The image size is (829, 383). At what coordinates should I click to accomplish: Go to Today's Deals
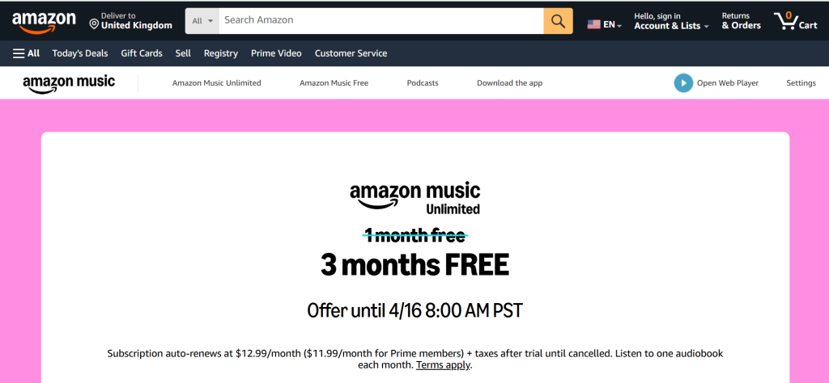pos(80,53)
